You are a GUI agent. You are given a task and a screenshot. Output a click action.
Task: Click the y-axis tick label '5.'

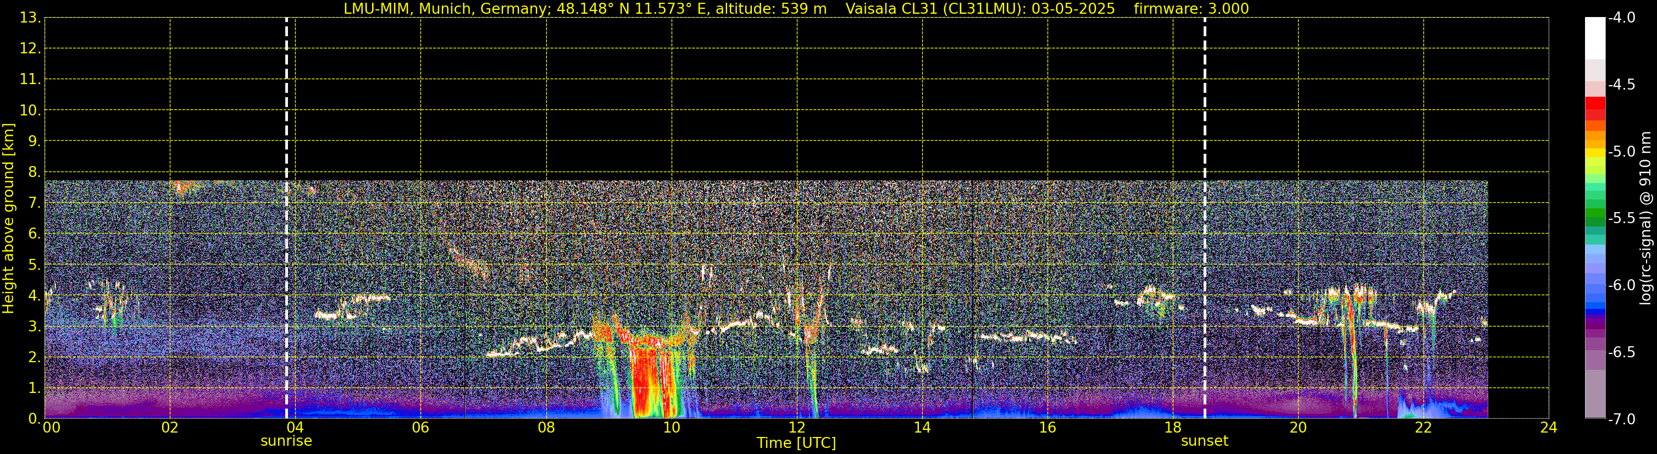34,265
